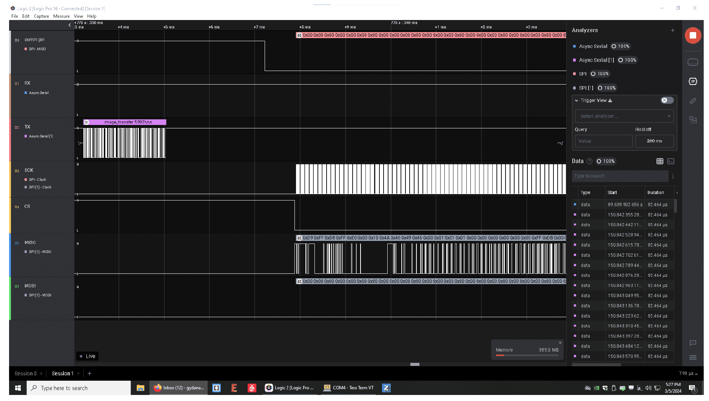The height and width of the screenshot is (401, 709).
Task: Toggle Async Serial analyzer color marker
Action: point(574,46)
